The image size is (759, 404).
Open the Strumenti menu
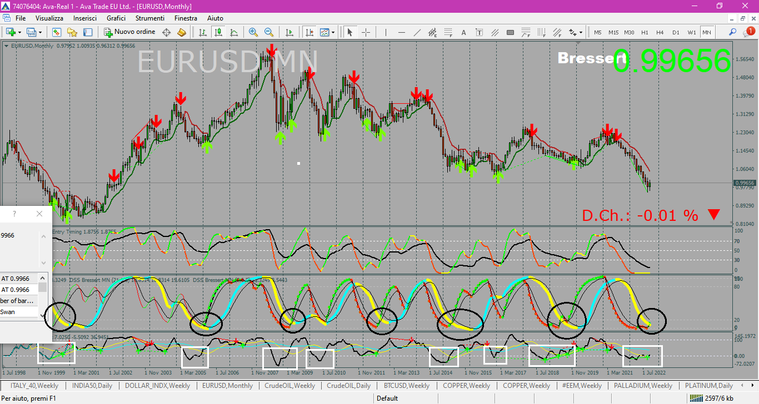[150, 18]
